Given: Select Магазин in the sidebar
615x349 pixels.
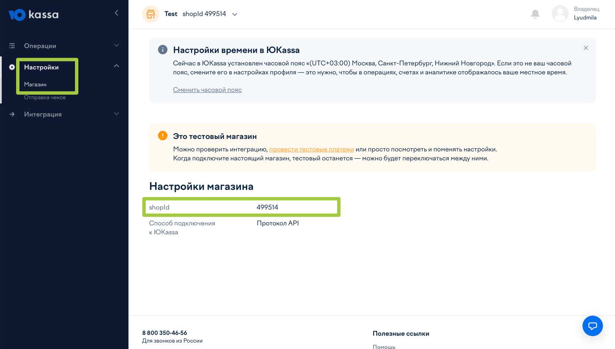Looking at the screenshot, I should point(35,85).
